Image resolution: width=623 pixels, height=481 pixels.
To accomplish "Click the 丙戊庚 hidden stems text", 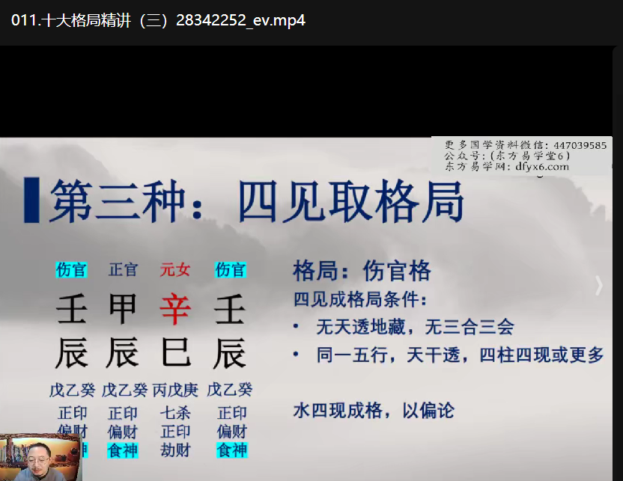I will click(x=174, y=390).
